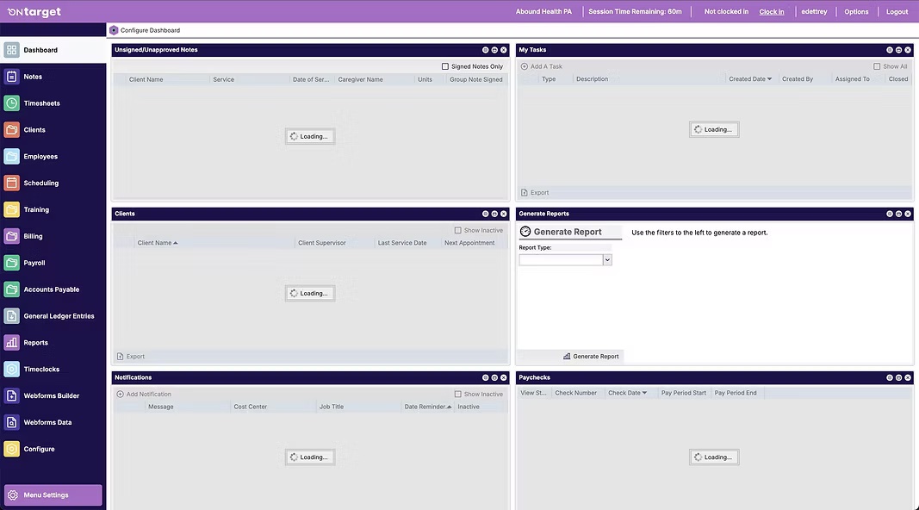
Task: Open the Billing folder icon
Action: (x=12, y=236)
